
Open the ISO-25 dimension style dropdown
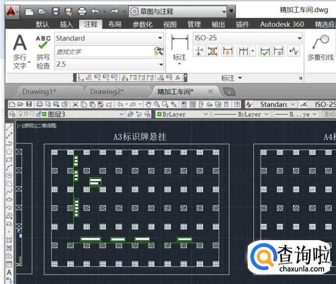point(248,38)
